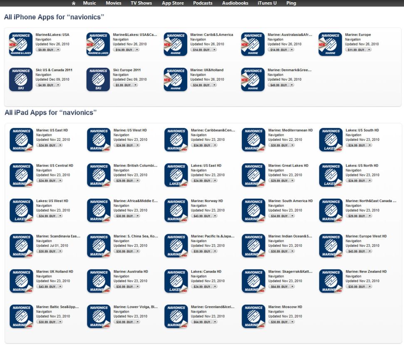Open the Marine: British Columbia HD title link
This screenshot has width=404, height=345.
[x=136, y=165]
